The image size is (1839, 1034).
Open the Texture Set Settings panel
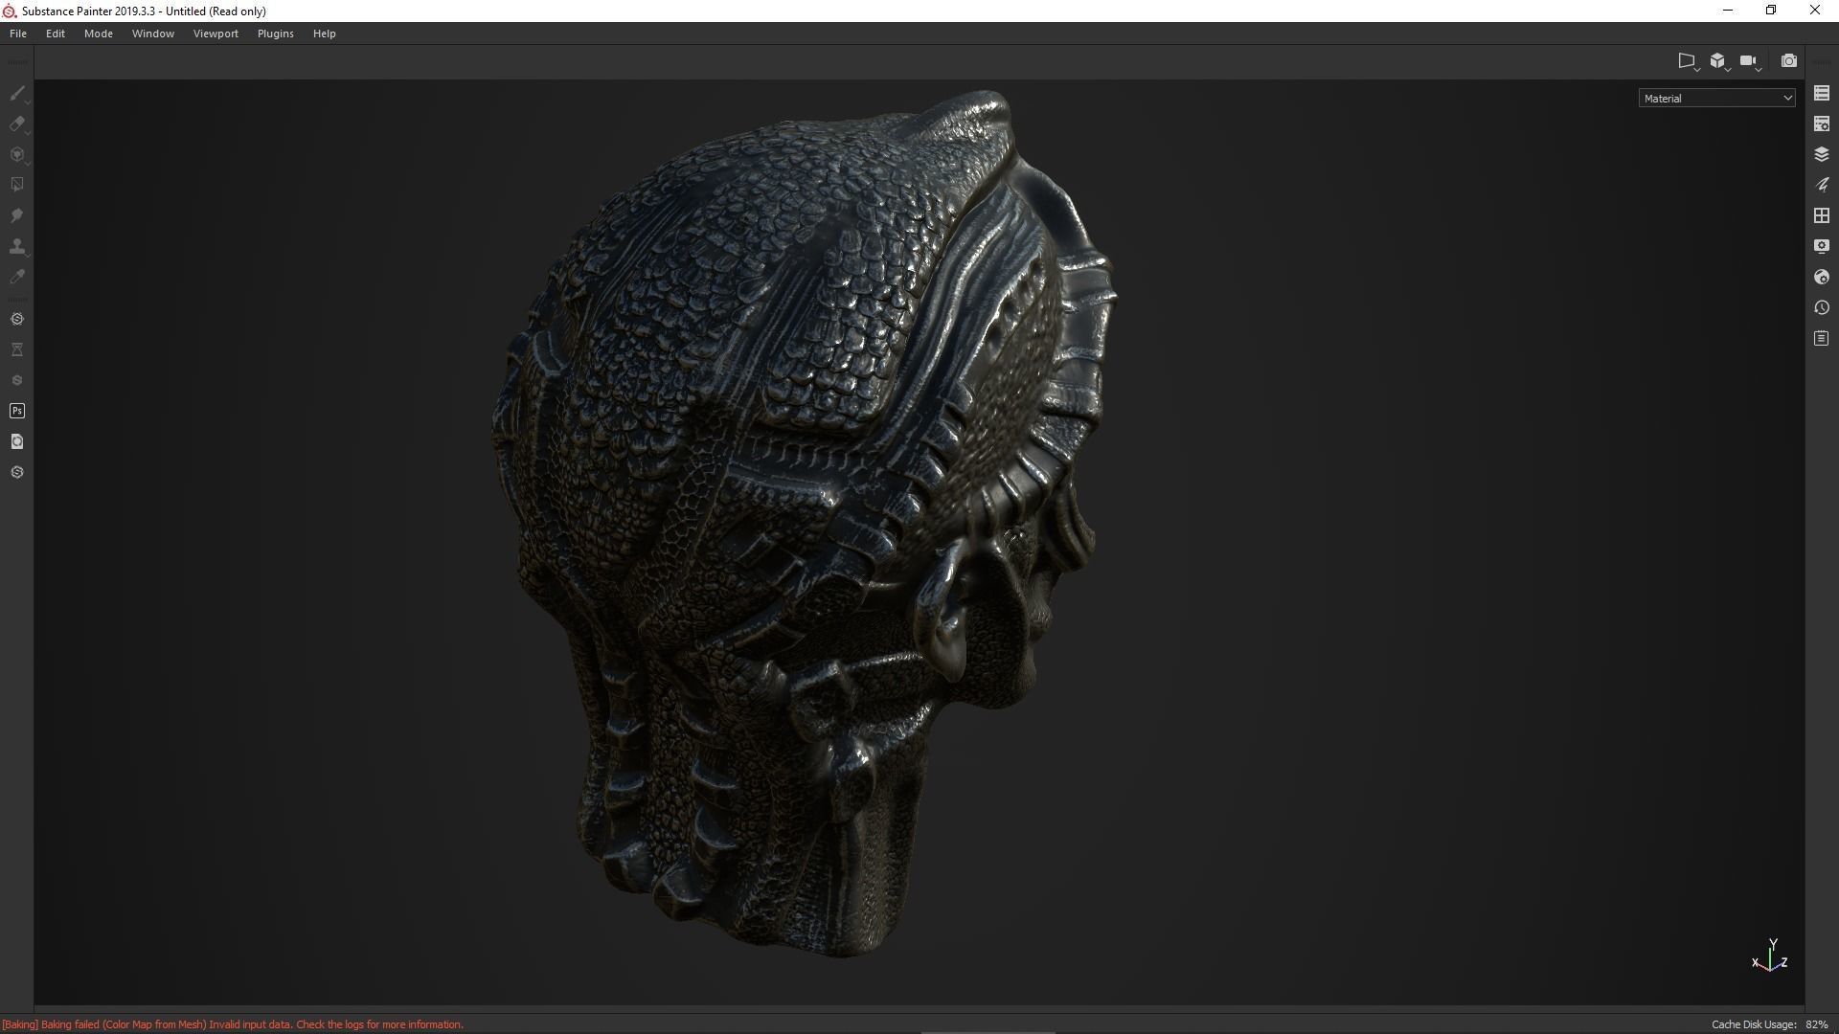coord(1822,124)
